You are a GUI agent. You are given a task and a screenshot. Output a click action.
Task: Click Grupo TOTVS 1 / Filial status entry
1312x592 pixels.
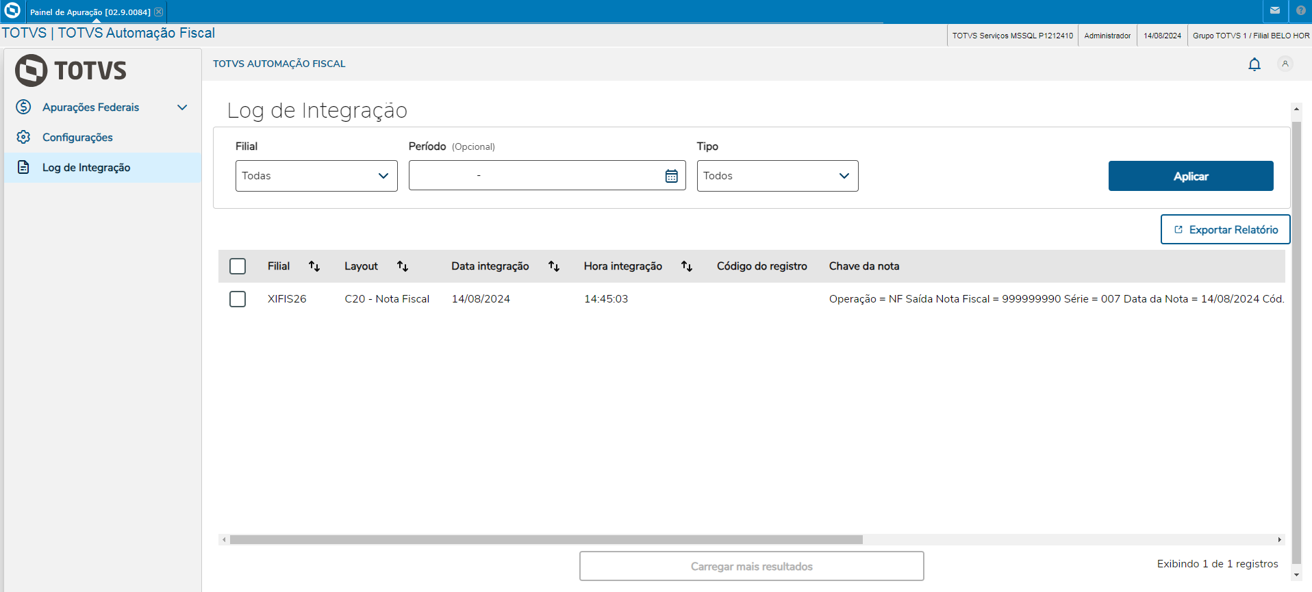[1250, 36]
